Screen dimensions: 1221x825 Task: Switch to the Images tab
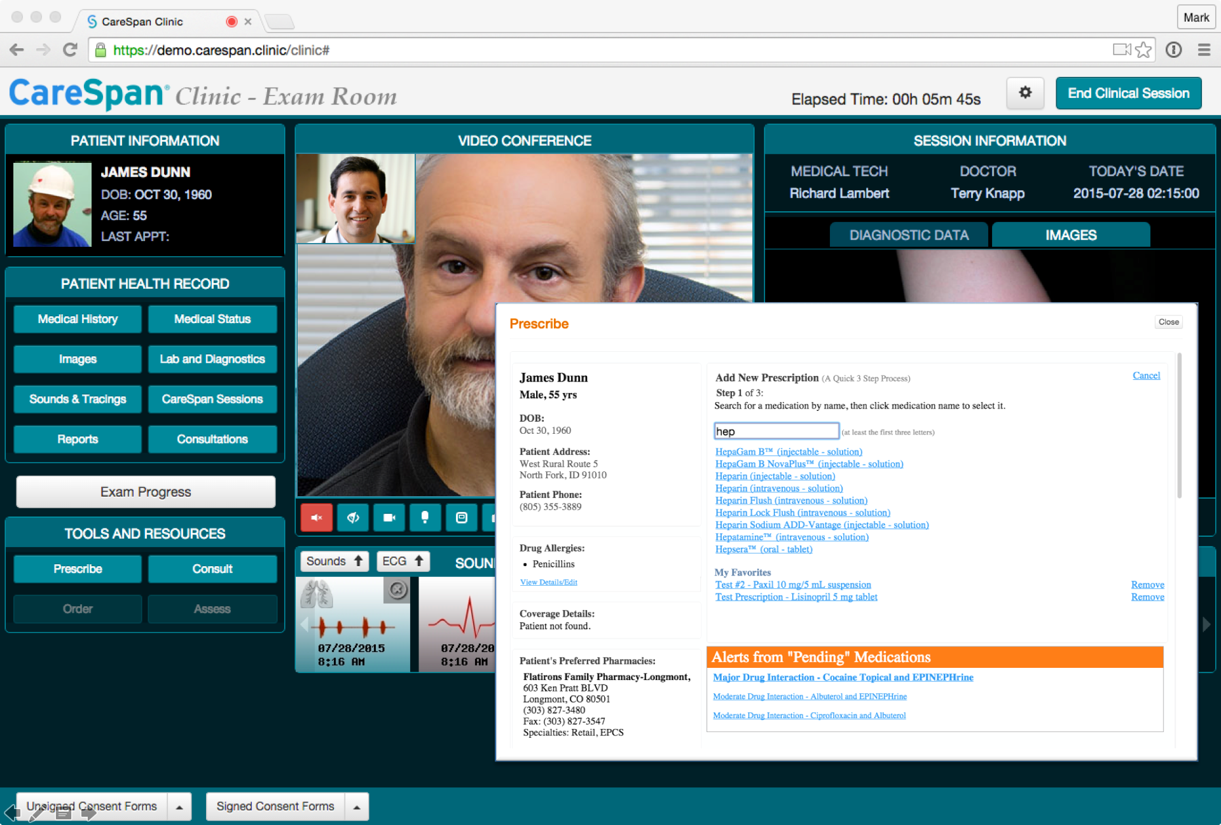pos(1070,235)
